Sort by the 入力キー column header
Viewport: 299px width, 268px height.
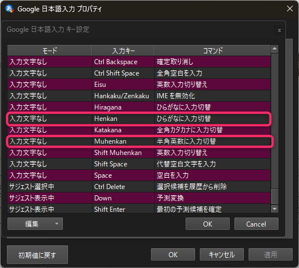coord(123,51)
